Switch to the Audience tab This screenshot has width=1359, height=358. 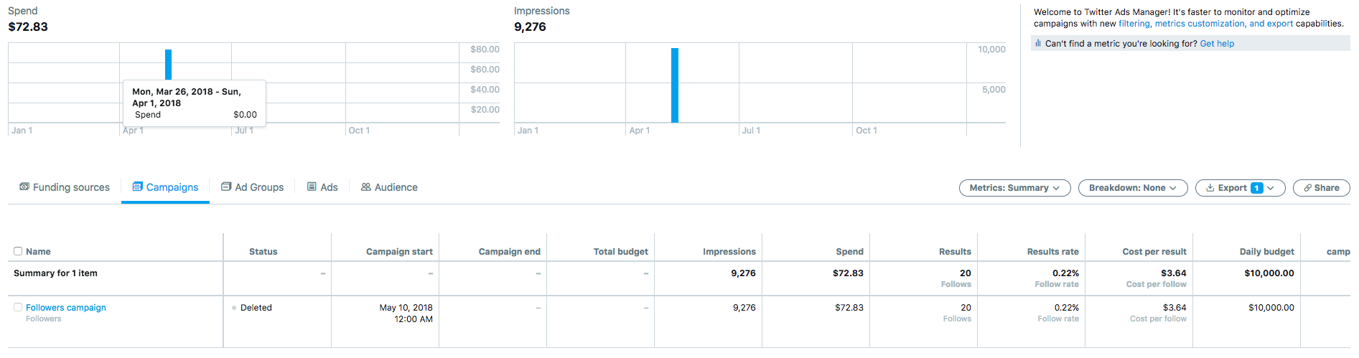point(396,187)
